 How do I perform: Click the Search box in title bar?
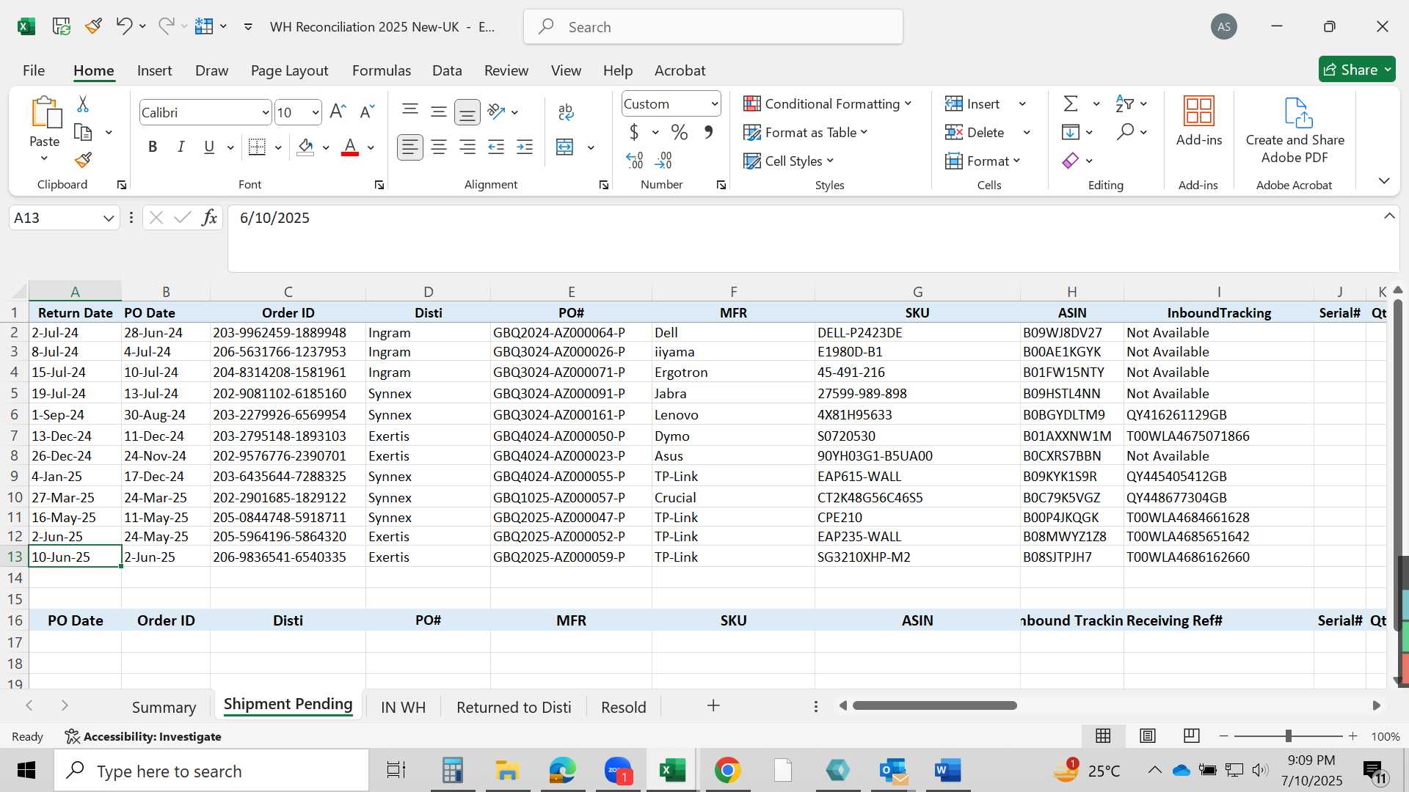point(713,27)
